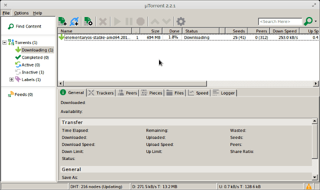Image resolution: width=320 pixels, height=190 pixels.
Task: Collapse the Torrents tree node
Action: 4,42
